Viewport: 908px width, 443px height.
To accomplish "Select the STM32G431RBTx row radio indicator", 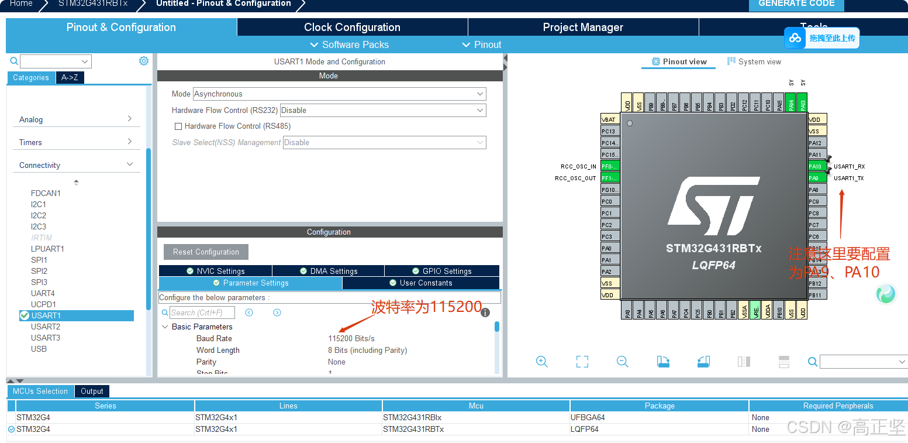I will 11,429.
